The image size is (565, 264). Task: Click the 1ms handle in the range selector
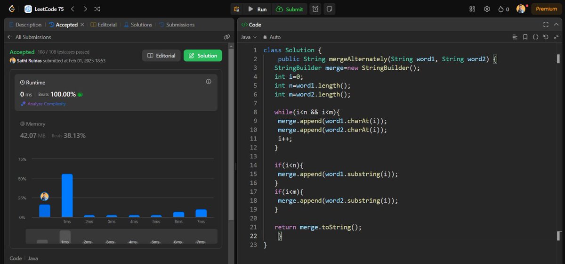point(65,237)
